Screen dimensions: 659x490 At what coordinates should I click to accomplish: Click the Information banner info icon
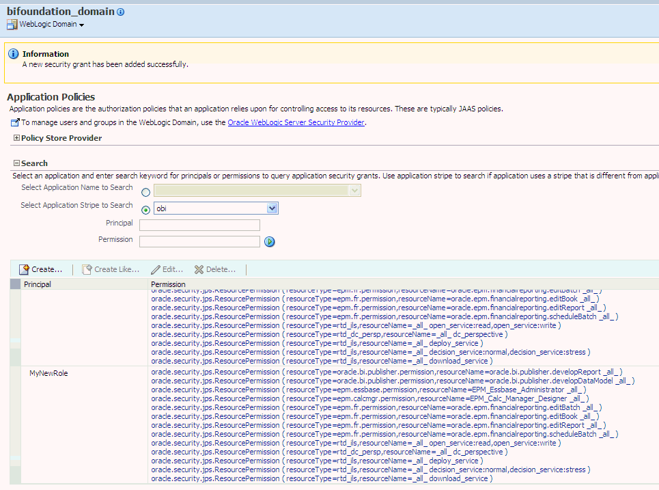tap(15, 54)
